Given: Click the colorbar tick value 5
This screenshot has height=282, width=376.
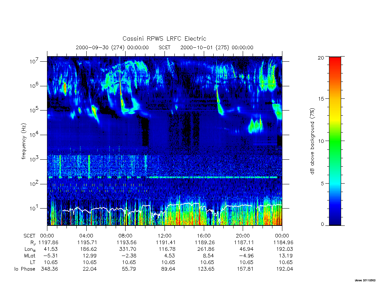Looking at the screenshot, I should [x=322, y=184].
